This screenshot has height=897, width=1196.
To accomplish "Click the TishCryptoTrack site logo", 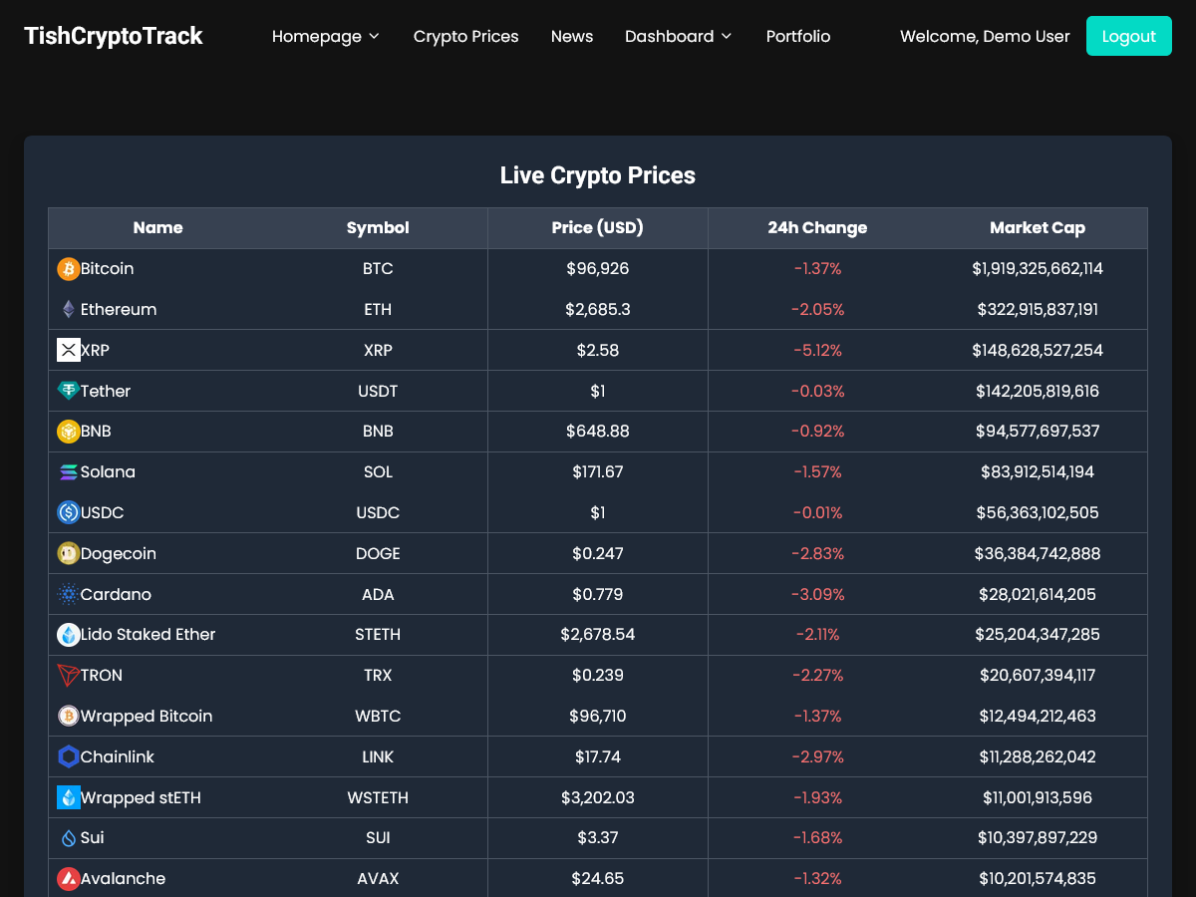I will [x=114, y=37].
